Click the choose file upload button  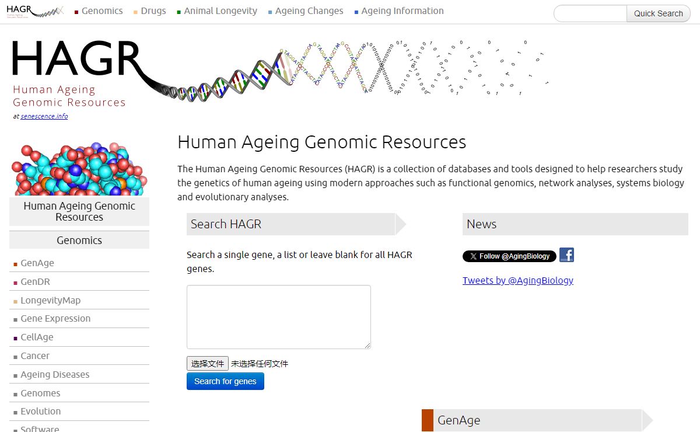[208, 364]
